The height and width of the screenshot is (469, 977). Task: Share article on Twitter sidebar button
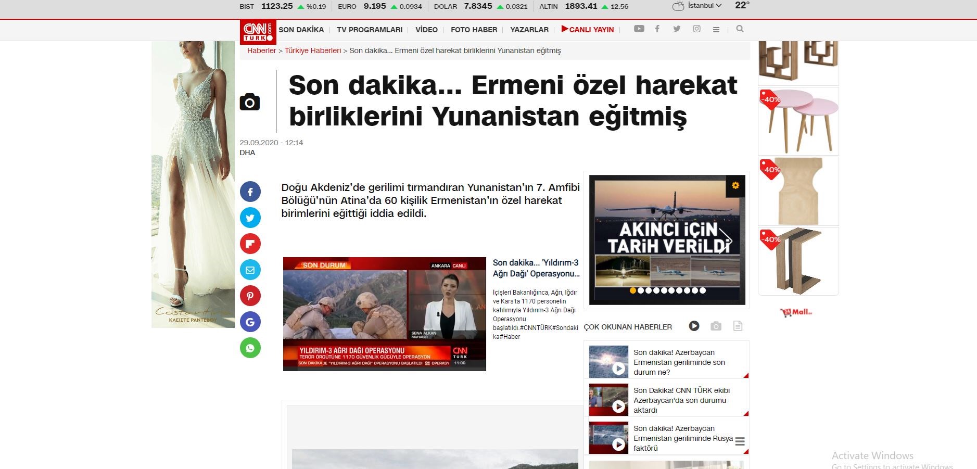tap(250, 218)
